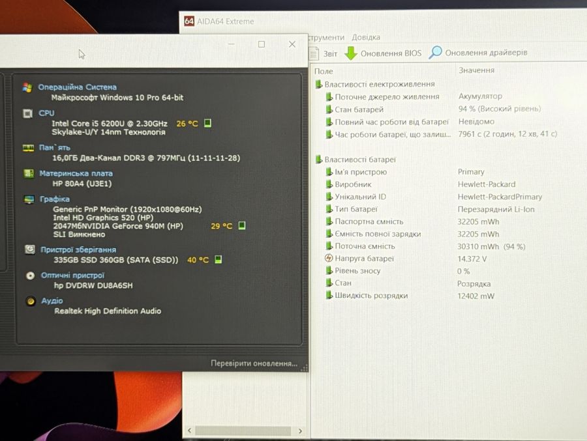
Task: Select the Час роботи батареї, що залиш... icon
Action: click(x=329, y=134)
